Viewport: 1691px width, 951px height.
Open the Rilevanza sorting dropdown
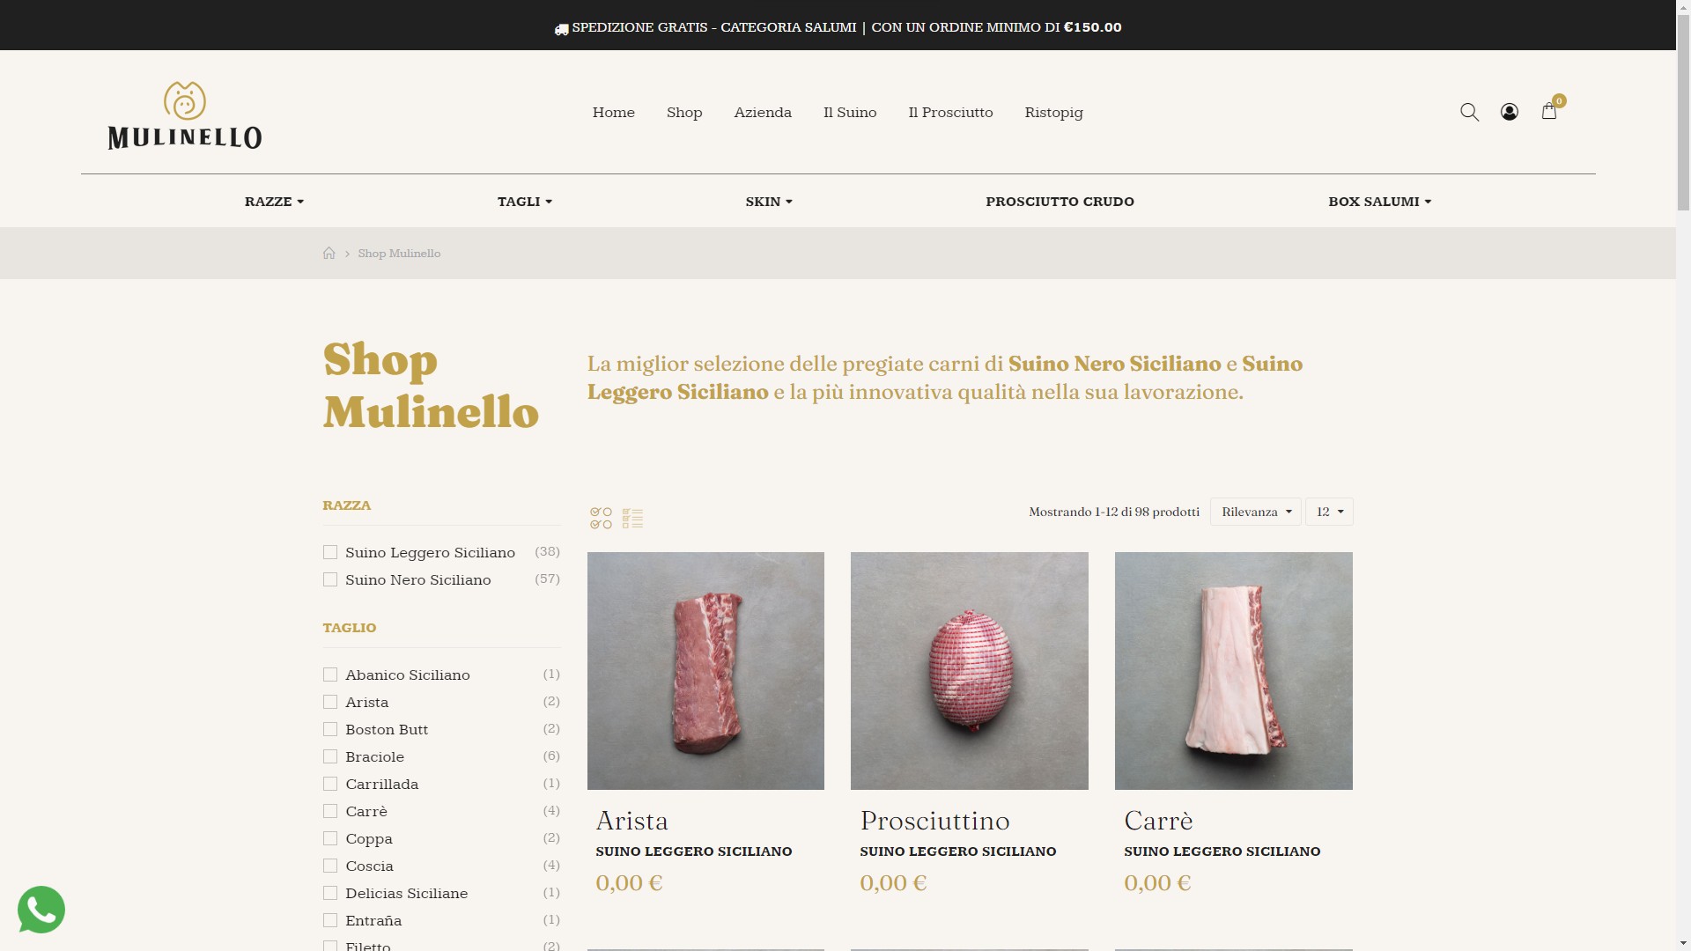1255,512
